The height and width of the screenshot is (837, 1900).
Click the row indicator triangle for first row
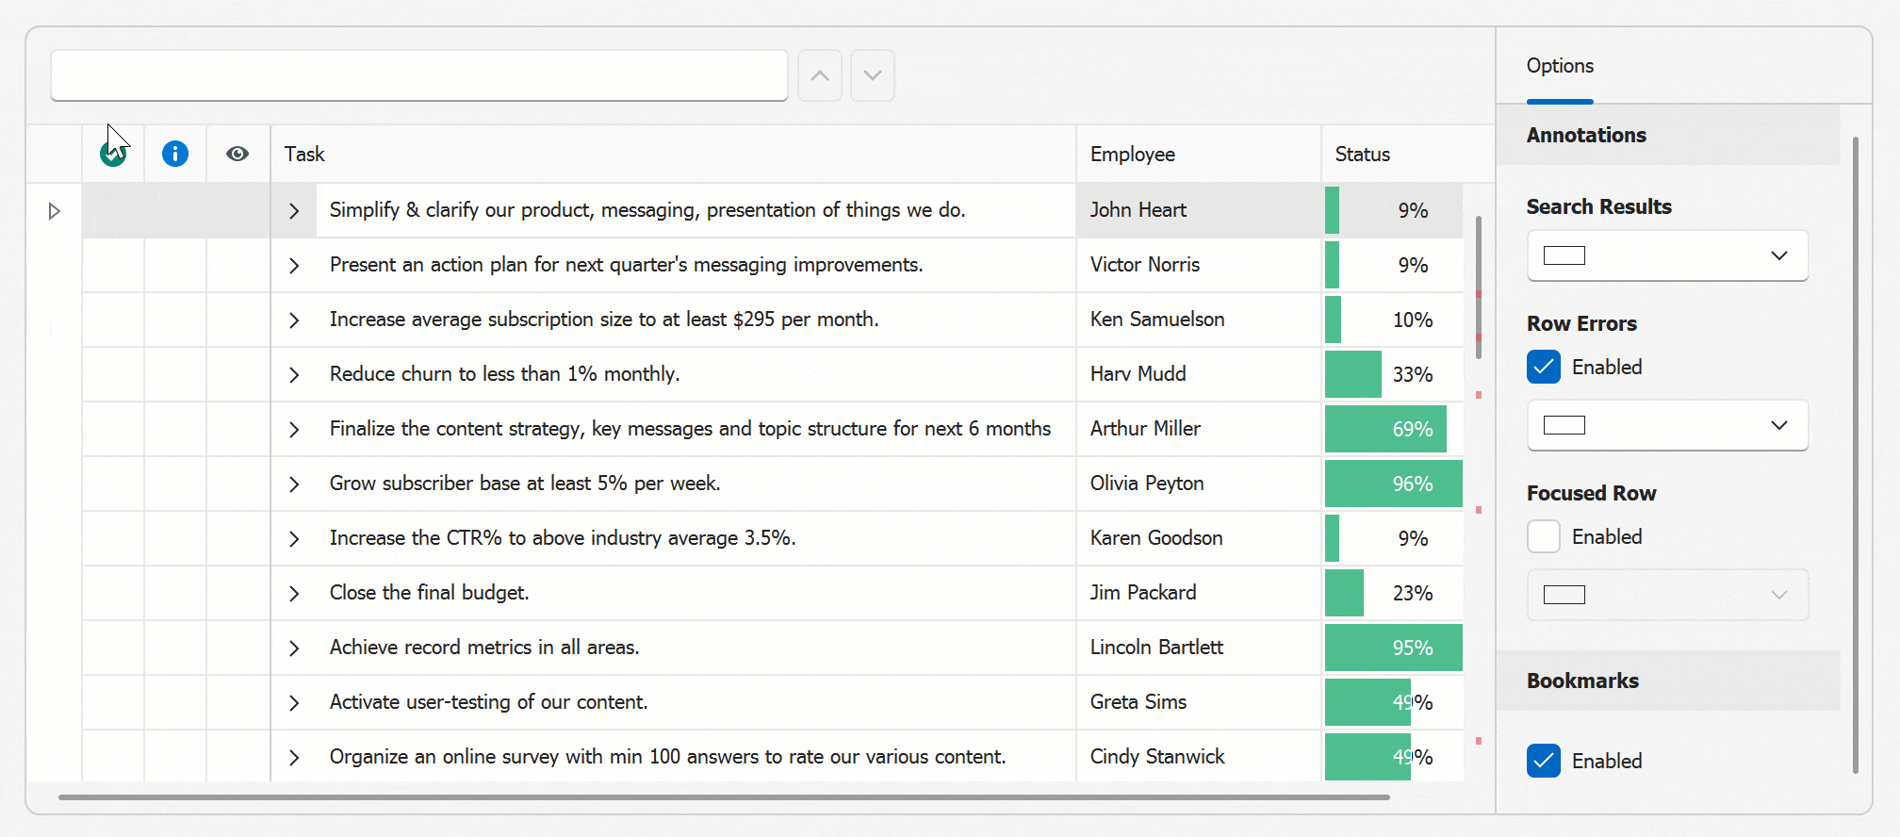pos(55,211)
